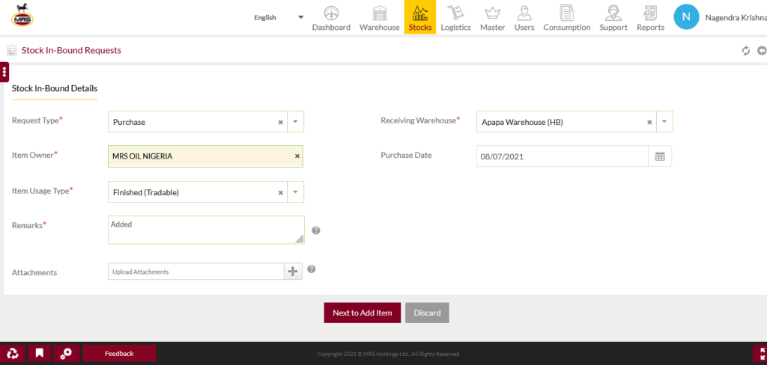
Task: Click the user avatar with letter N
Action: 686,17
